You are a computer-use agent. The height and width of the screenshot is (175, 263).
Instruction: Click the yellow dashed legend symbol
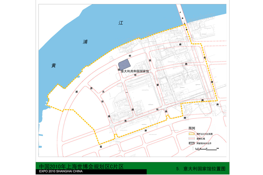click(x=192, y=134)
